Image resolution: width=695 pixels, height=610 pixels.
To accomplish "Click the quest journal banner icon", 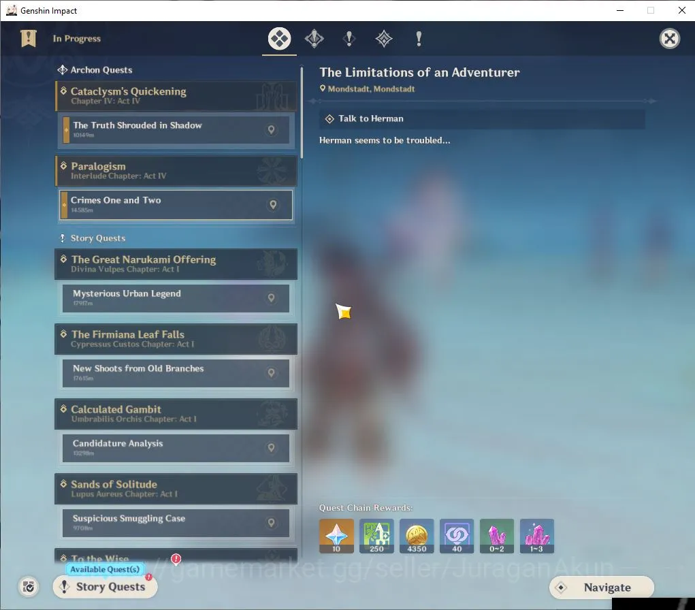I will click(29, 39).
